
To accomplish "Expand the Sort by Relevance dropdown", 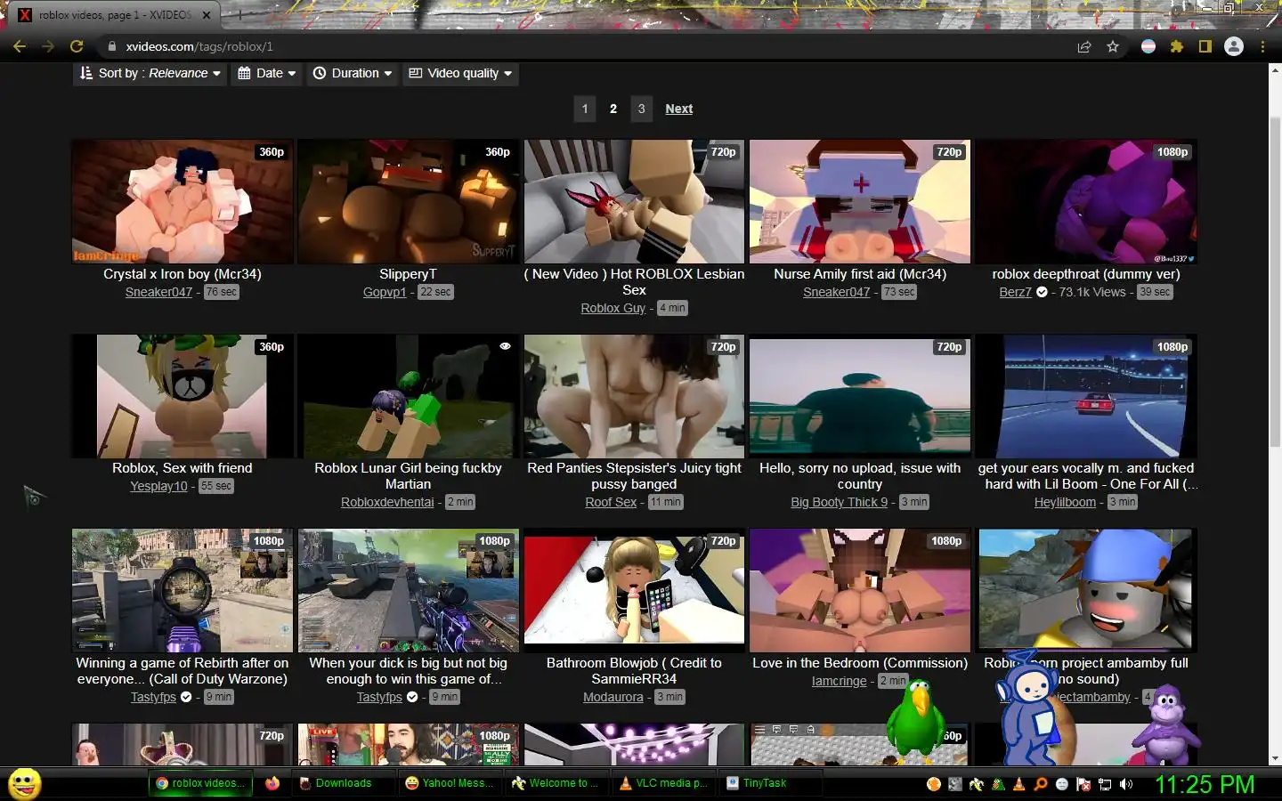I will pos(150,73).
